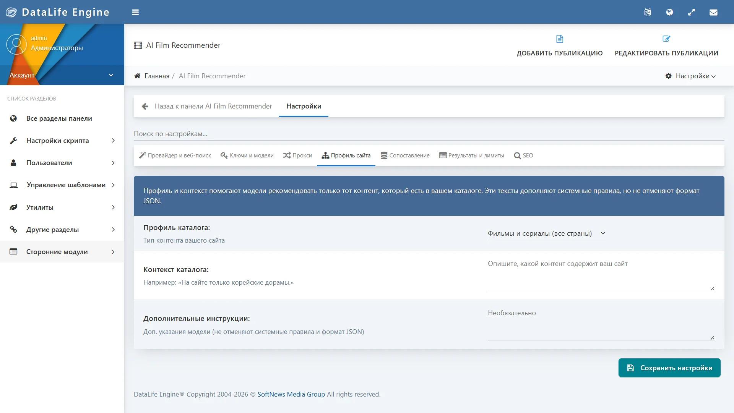This screenshot has height=413, width=734.
Task: Click the admin user avatar icon
Action: tap(16, 44)
